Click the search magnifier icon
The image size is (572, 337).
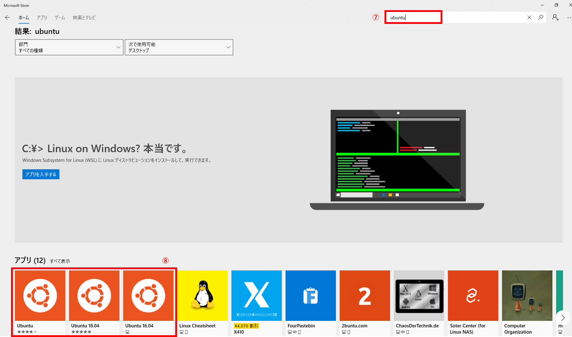[540, 17]
